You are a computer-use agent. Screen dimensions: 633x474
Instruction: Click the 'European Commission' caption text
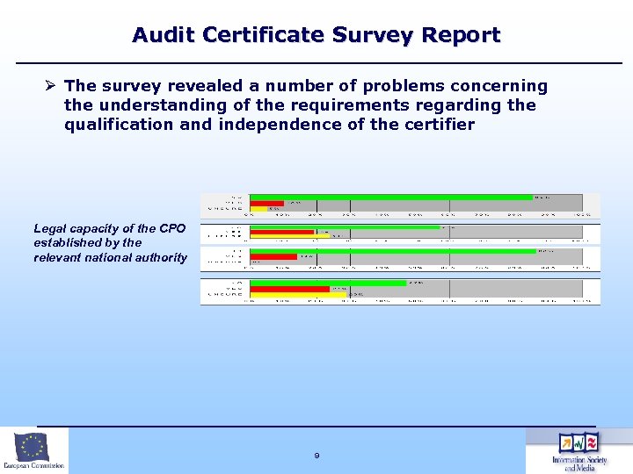click(x=34, y=465)
